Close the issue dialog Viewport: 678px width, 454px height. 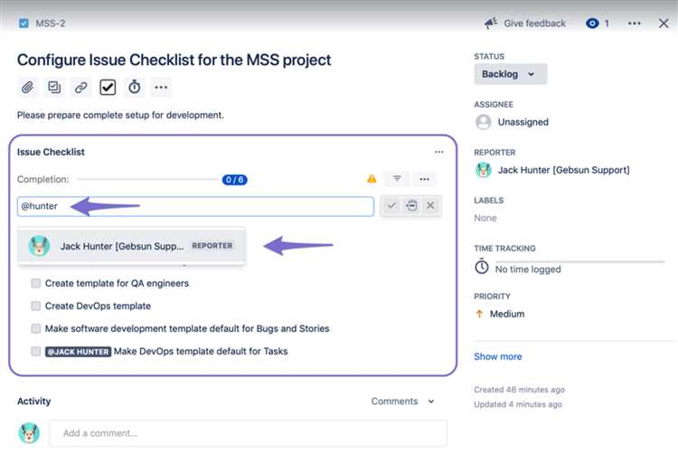click(x=664, y=24)
